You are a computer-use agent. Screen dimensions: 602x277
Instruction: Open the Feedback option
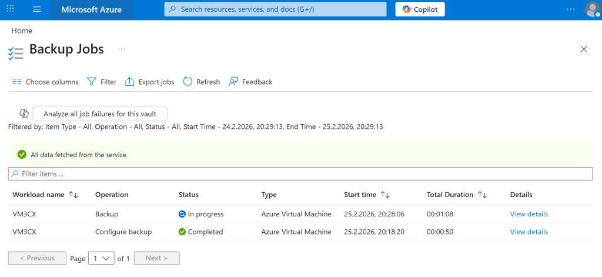coord(251,82)
